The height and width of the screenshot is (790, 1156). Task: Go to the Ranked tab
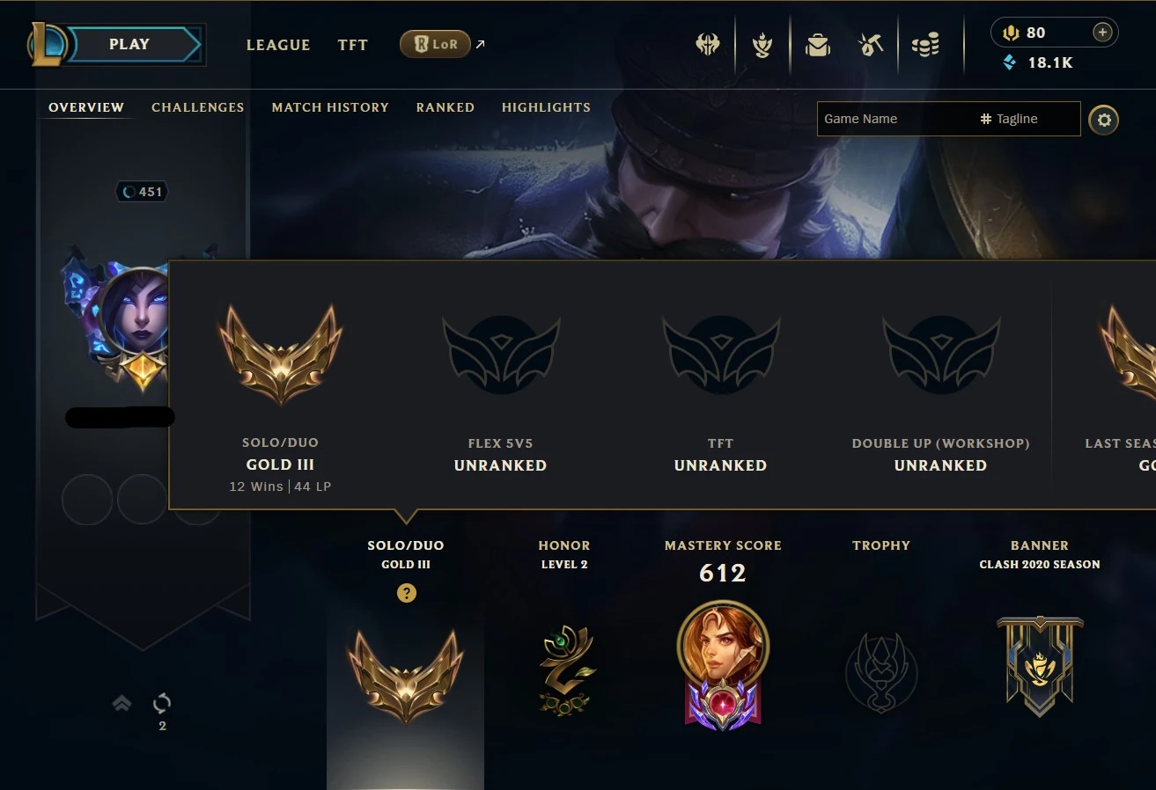coord(445,107)
